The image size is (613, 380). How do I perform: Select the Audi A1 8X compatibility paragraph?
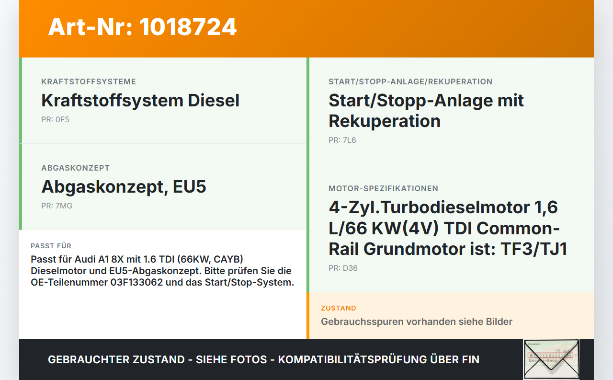(162, 271)
